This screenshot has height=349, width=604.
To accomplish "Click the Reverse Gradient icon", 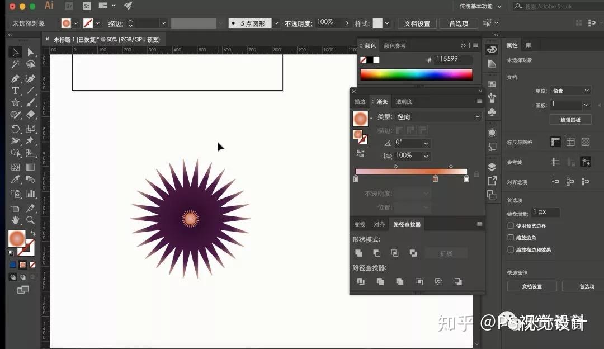I will click(x=361, y=154).
